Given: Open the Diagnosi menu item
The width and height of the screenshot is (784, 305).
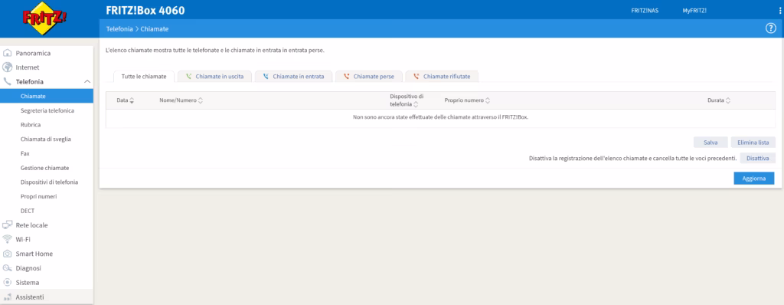Looking at the screenshot, I should pyautogui.click(x=47, y=268).
